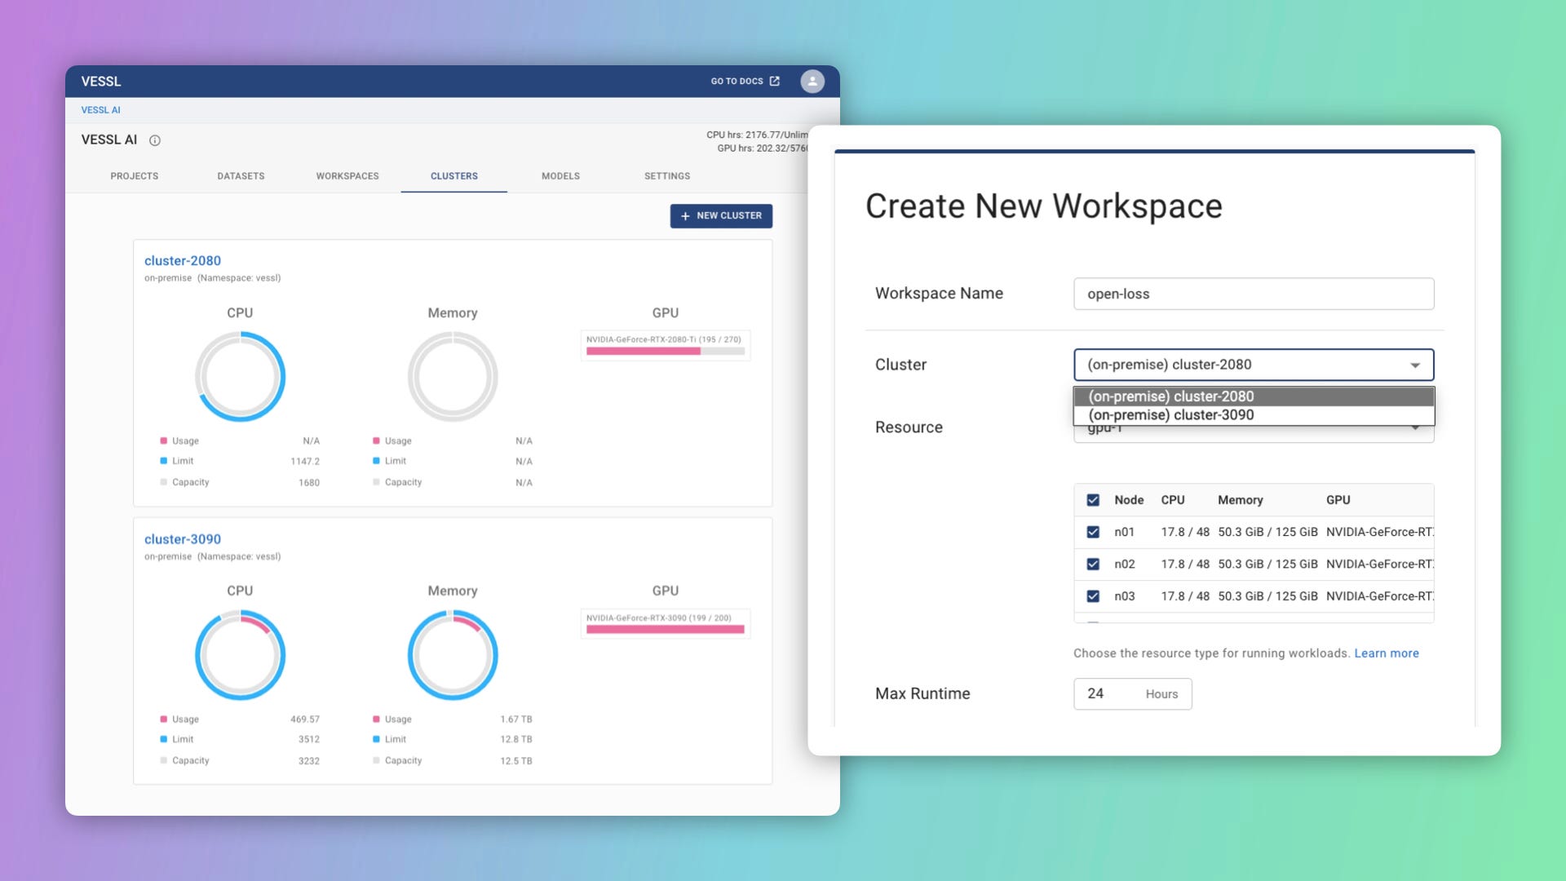Click the CPU column header in node table

click(1173, 500)
